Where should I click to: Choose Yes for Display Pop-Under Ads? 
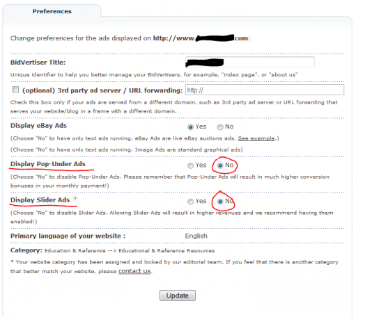(x=190, y=165)
